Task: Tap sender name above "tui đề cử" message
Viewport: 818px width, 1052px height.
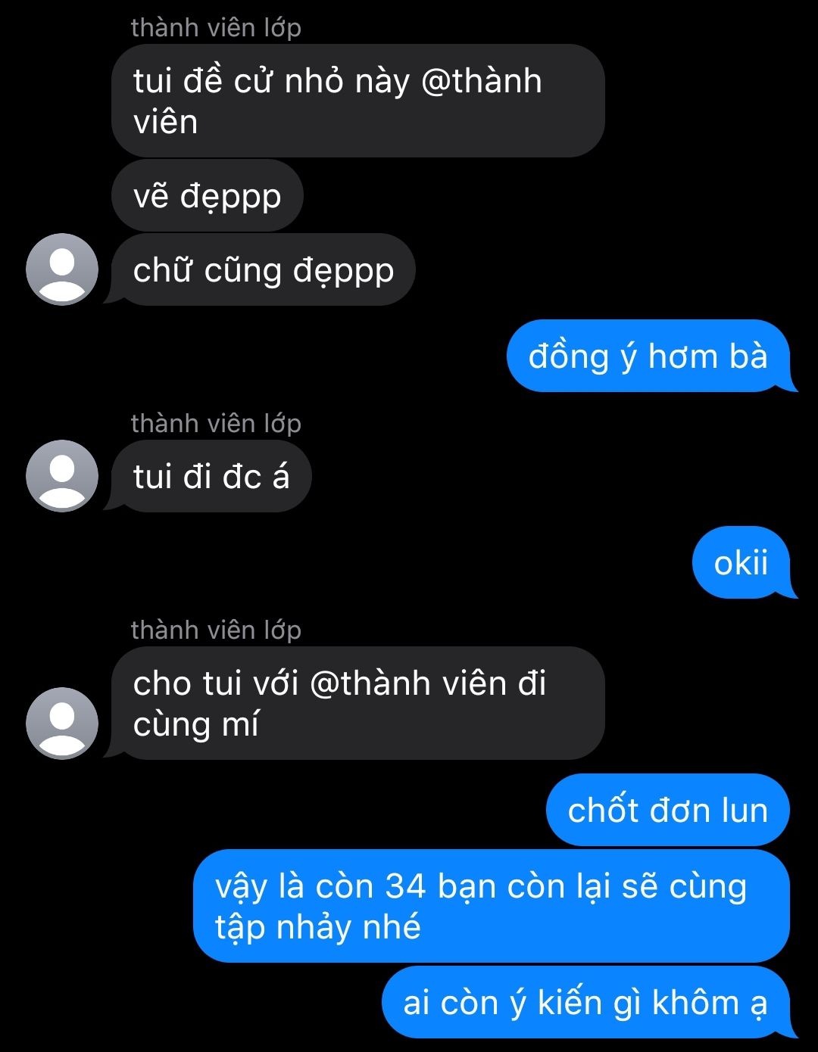Action: [x=216, y=27]
